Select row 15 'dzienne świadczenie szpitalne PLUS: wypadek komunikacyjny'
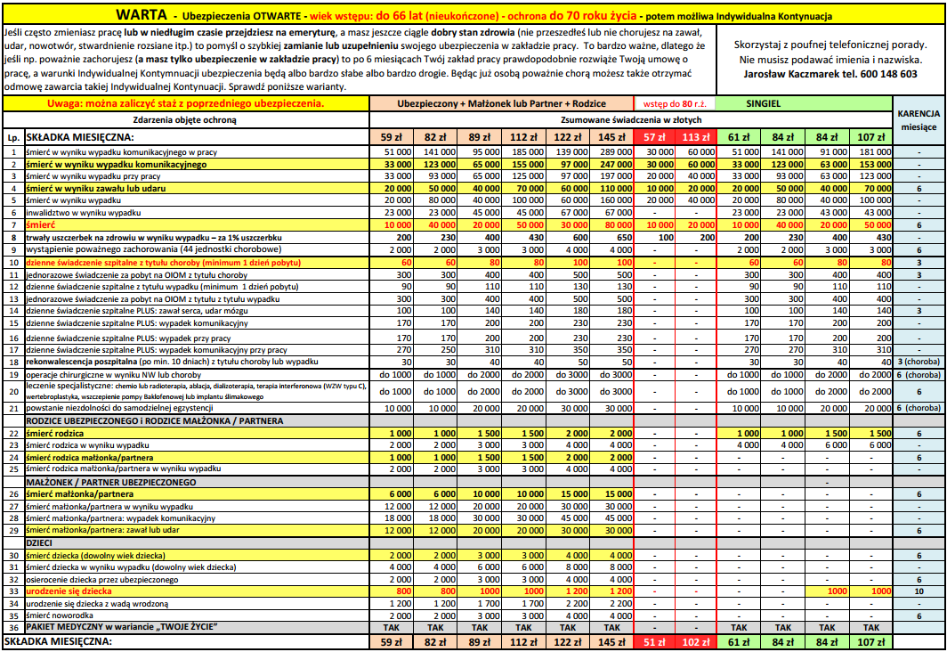 136,323
